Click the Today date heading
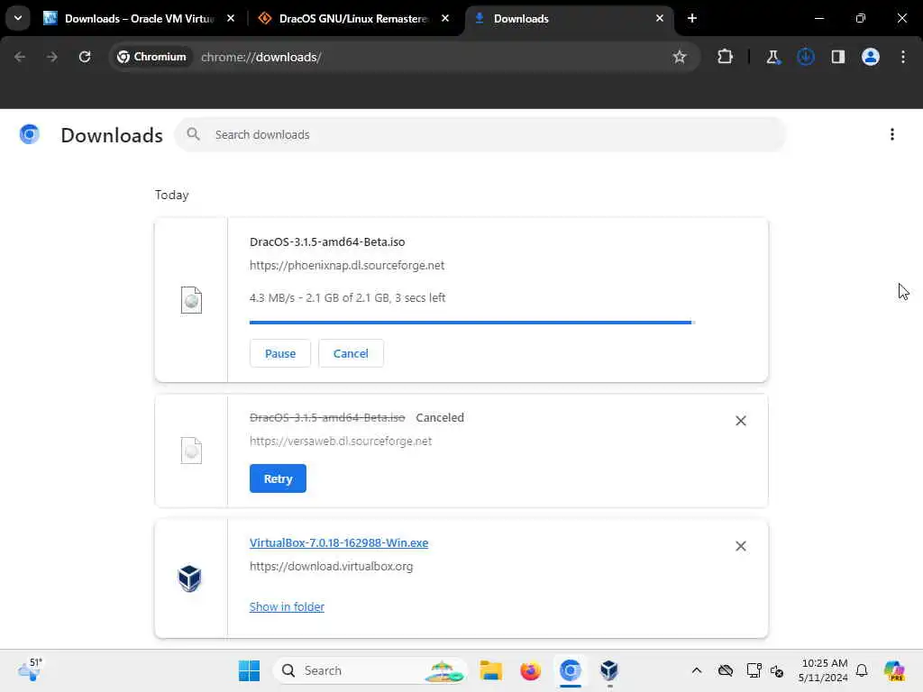 click(172, 196)
